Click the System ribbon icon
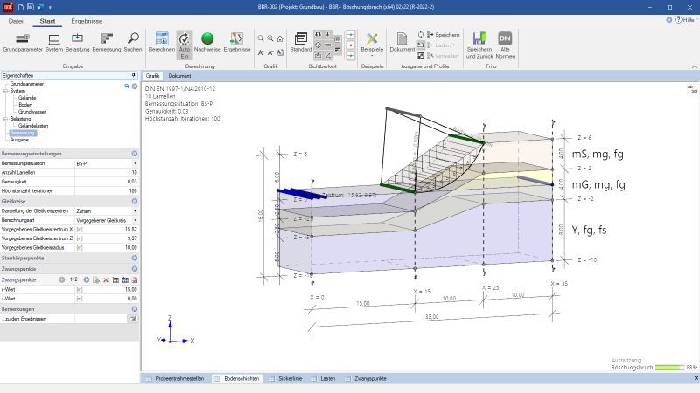The image size is (700, 393). pyautogui.click(x=54, y=43)
